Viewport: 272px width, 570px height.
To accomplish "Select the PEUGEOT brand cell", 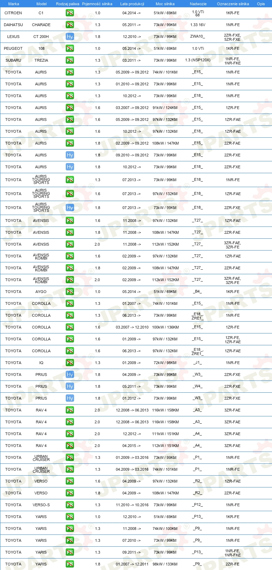I will coord(13,48).
